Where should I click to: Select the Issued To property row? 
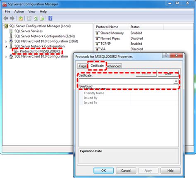point(129,103)
